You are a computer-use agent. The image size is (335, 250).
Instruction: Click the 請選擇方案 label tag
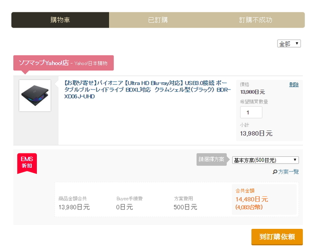[x=211, y=159]
